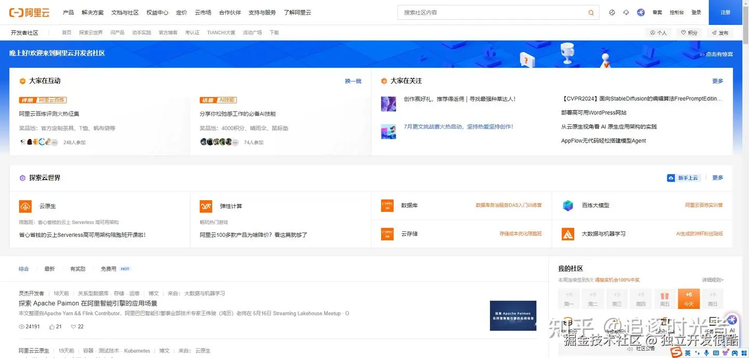Open the 产品 top menu
749x358 pixels.
click(x=68, y=12)
